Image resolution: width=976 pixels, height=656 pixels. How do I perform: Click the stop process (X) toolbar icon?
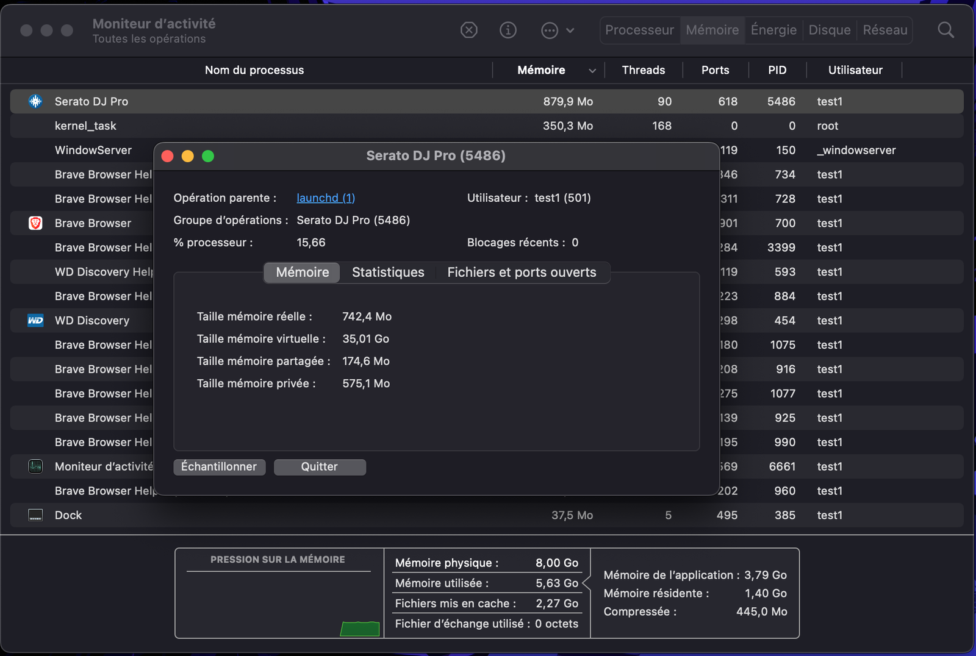tap(468, 30)
